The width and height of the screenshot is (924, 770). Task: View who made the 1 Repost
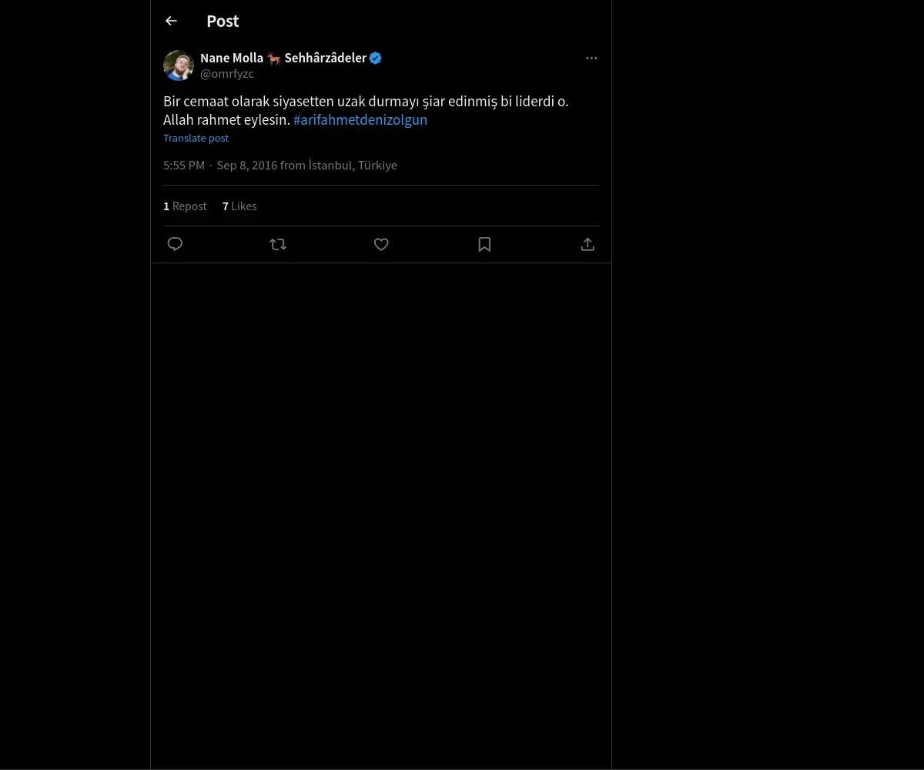coord(185,206)
